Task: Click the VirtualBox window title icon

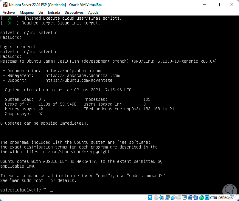Action: click(5, 5)
